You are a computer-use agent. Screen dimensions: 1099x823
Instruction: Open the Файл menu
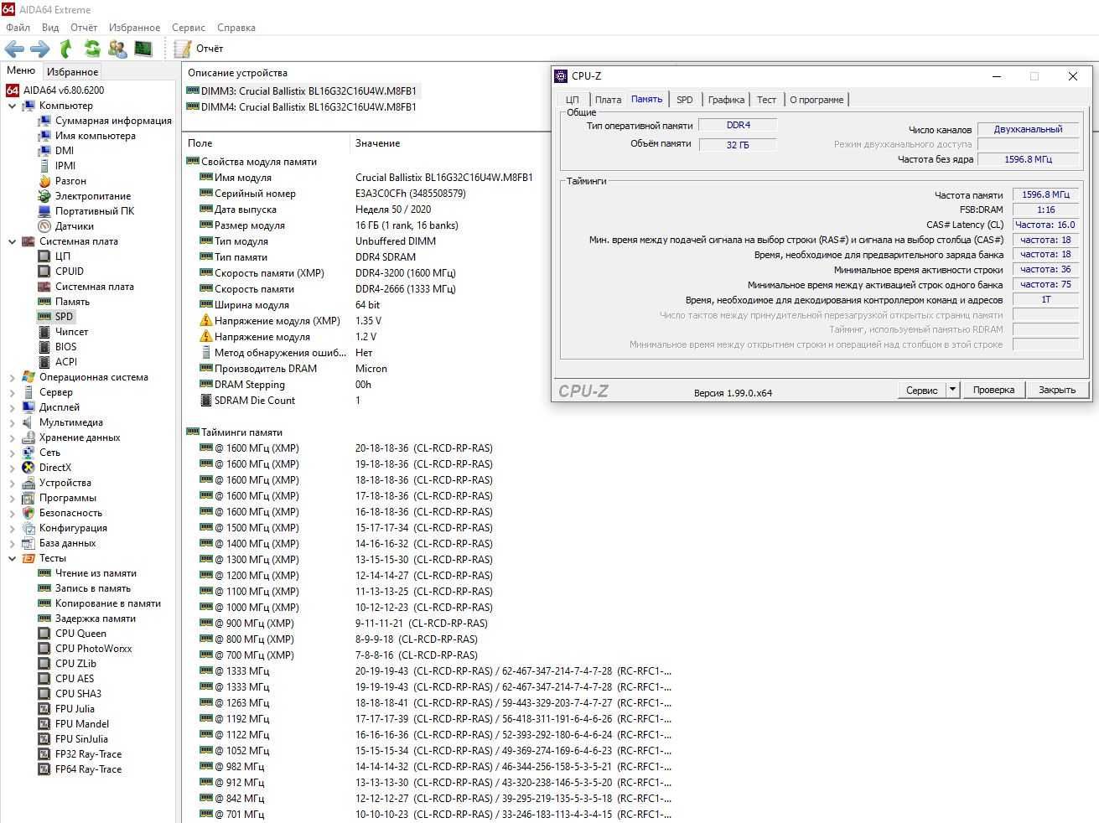click(18, 28)
